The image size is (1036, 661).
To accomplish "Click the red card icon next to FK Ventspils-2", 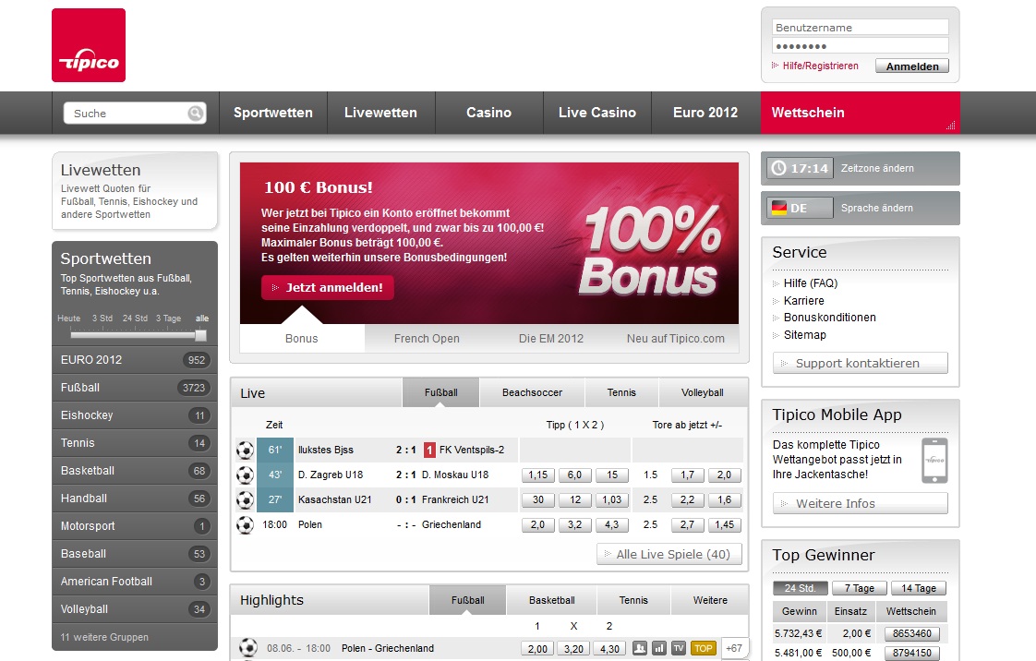I will (429, 450).
